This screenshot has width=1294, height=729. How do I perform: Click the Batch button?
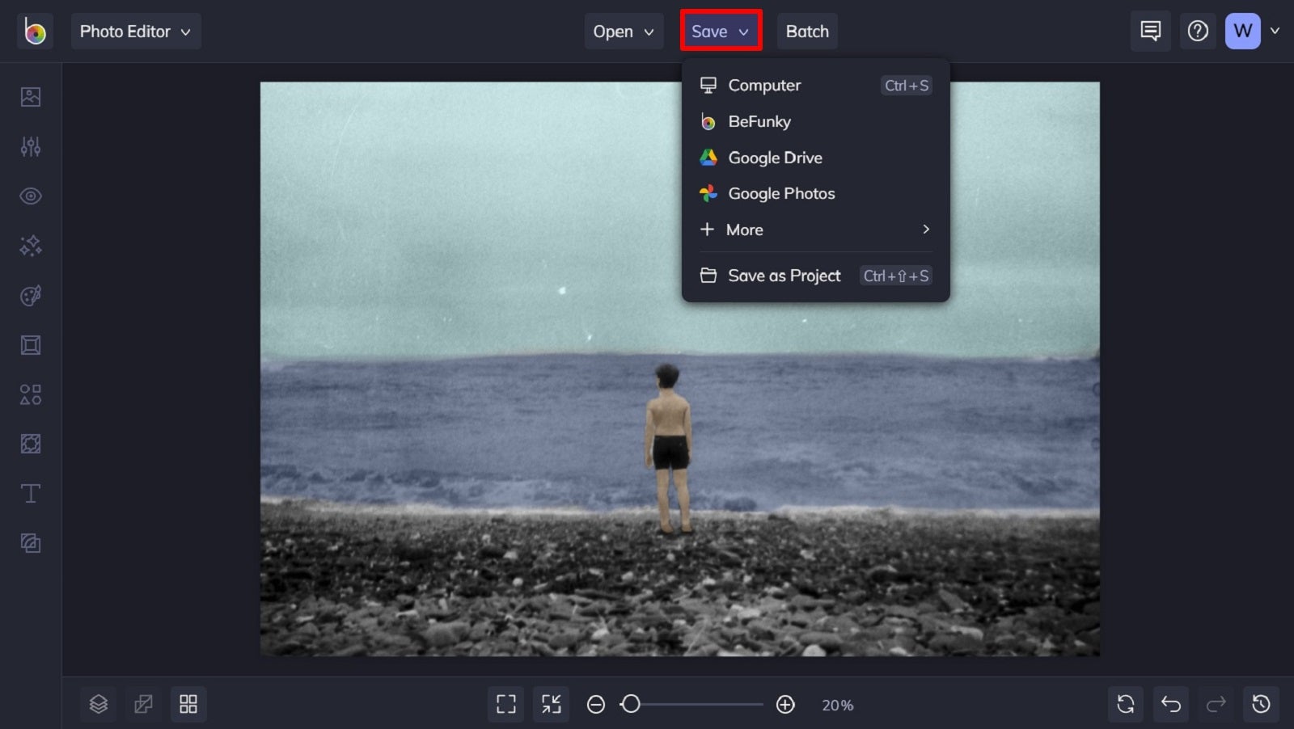806,32
